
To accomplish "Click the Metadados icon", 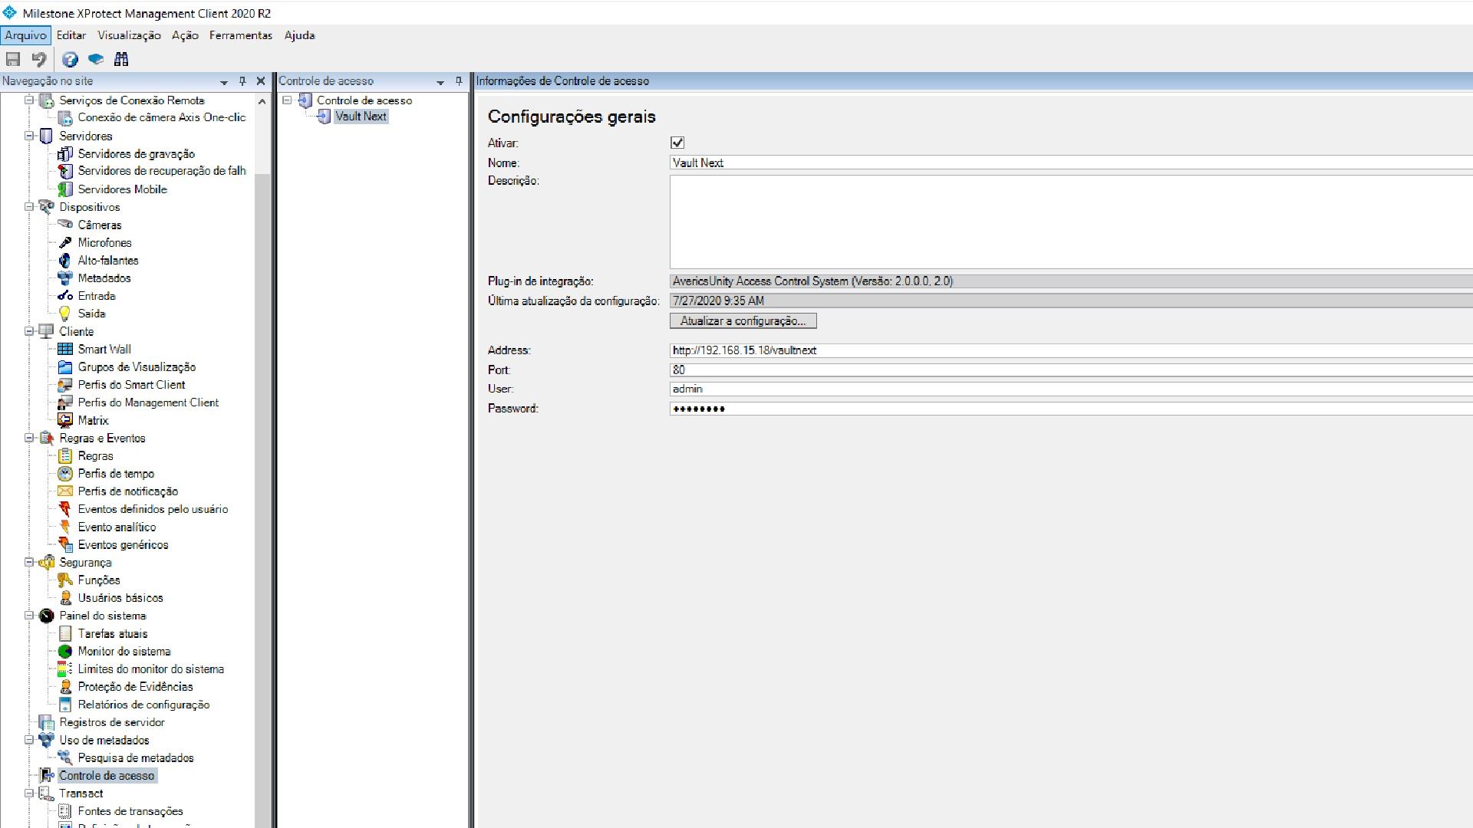I will (x=65, y=278).
